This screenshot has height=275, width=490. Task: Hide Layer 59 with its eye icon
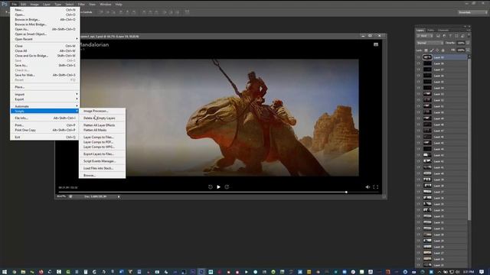tap(419, 57)
